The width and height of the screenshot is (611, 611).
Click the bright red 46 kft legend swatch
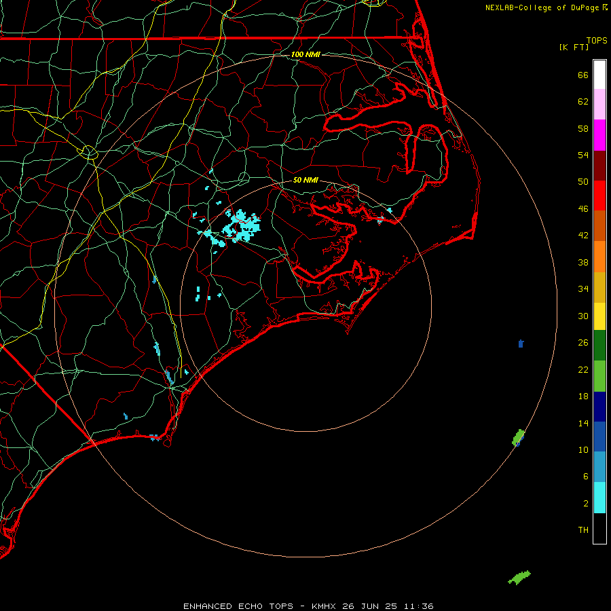point(599,196)
